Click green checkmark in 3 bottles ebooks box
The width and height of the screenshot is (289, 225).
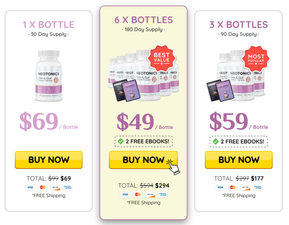pyautogui.click(x=216, y=141)
